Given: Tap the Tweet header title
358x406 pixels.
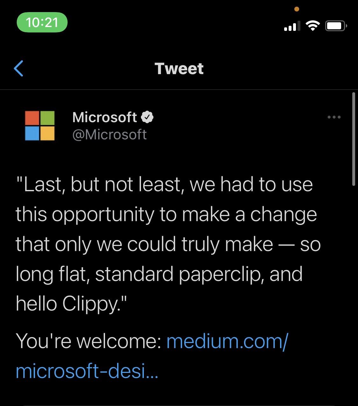Looking at the screenshot, I should coord(179,69).
